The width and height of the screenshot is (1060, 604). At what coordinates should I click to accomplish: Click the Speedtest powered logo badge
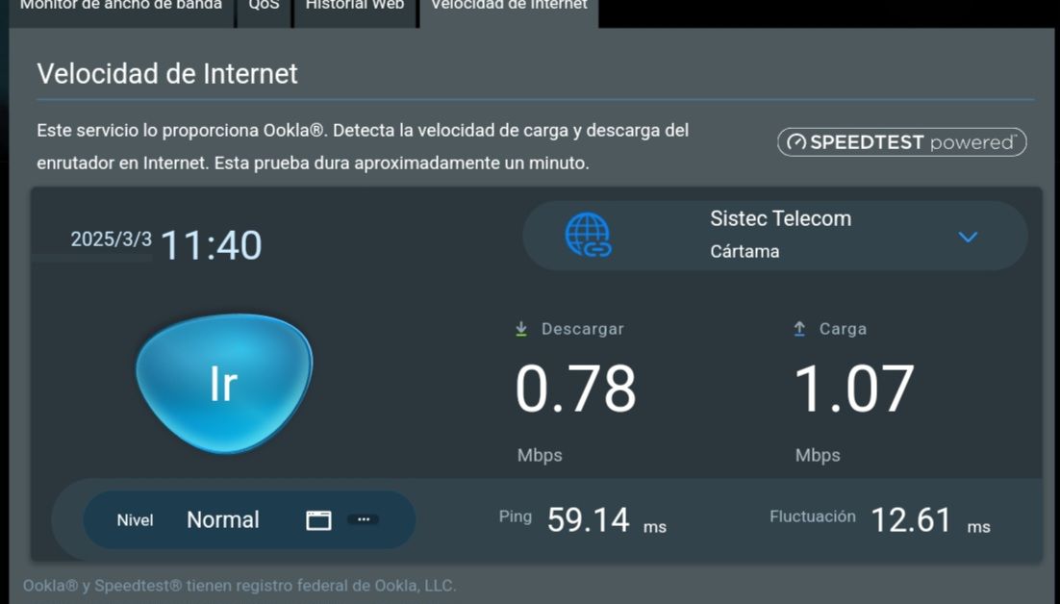tap(902, 142)
